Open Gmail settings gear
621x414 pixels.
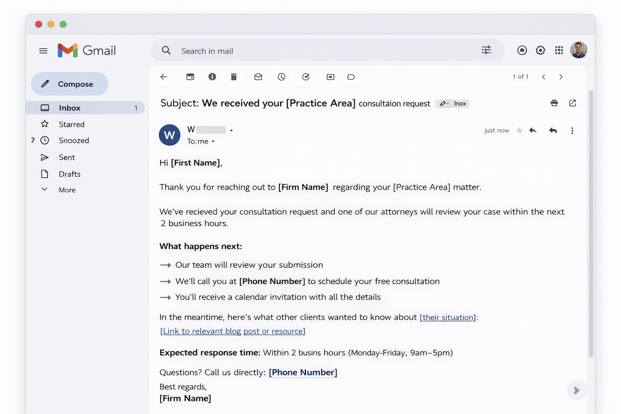540,50
